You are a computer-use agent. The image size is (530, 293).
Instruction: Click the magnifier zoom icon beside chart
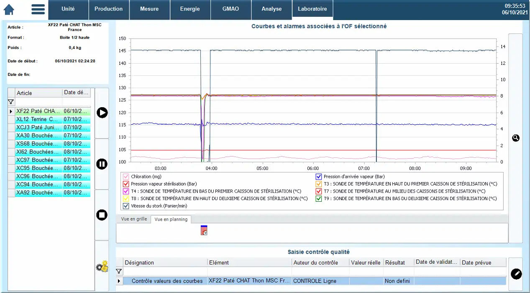click(516, 138)
